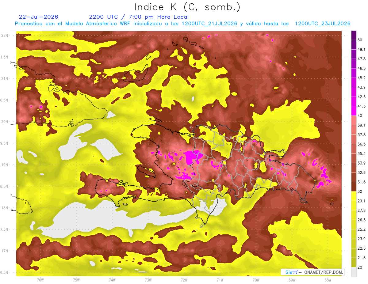Click the '31.3' color scale value
Screen dimensions: 368x284
click(x=362, y=182)
